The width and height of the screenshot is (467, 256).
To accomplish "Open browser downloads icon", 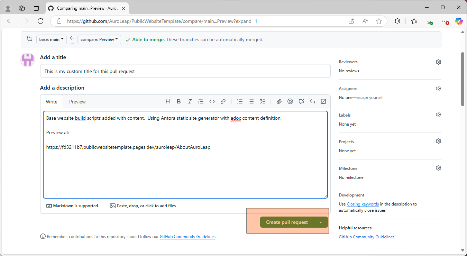I will coord(430,21).
